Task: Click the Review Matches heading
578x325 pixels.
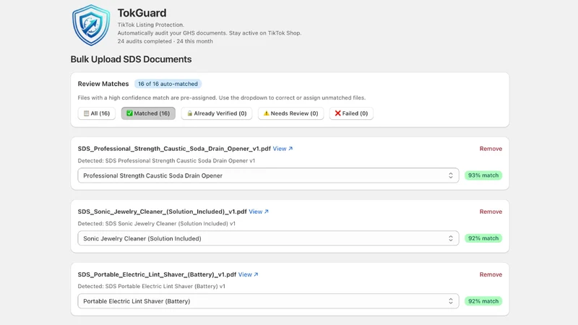Action: (103, 84)
